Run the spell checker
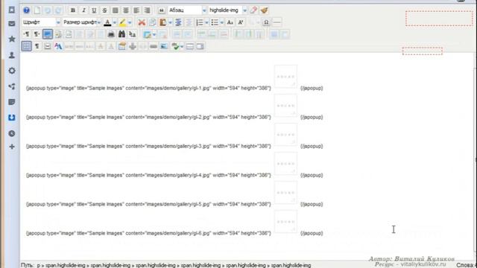The width and height of the screenshot is (477, 268). (x=175, y=46)
